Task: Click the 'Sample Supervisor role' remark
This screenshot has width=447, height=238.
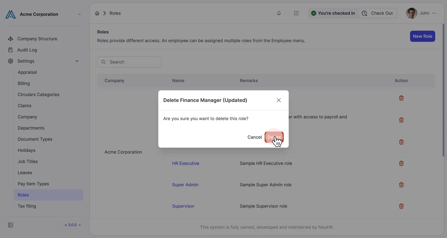Action: click(264, 206)
